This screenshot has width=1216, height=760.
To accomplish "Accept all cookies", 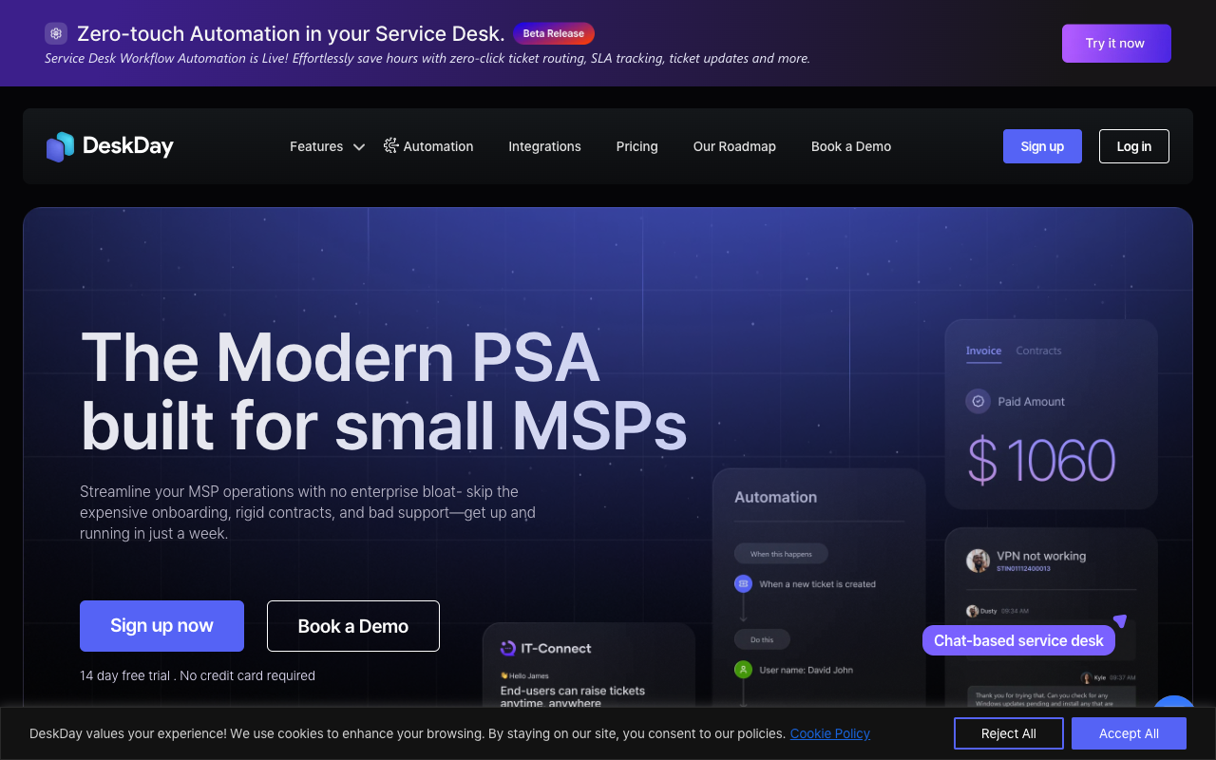I will click(1129, 733).
